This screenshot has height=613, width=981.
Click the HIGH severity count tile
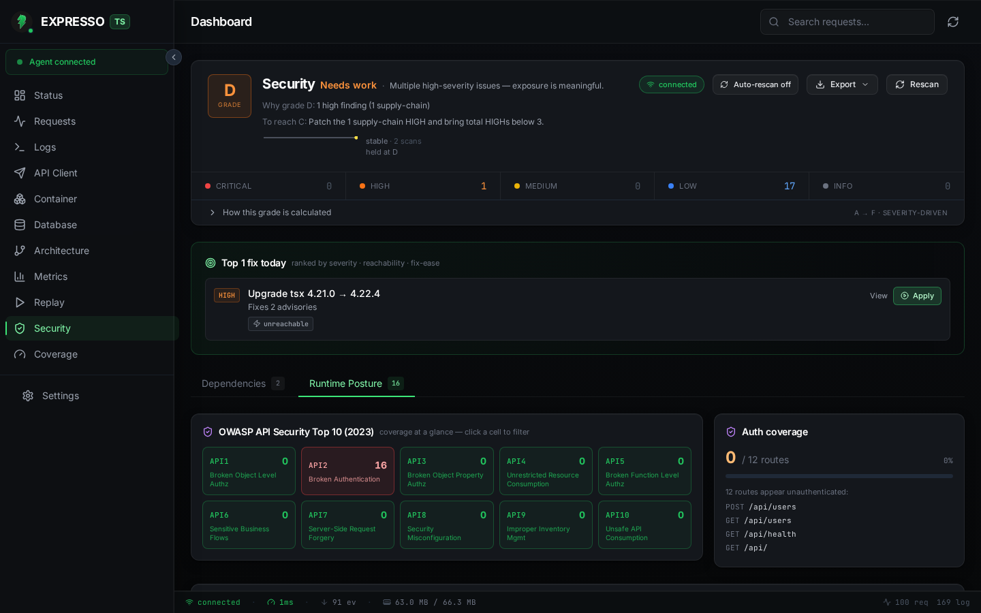click(x=423, y=186)
